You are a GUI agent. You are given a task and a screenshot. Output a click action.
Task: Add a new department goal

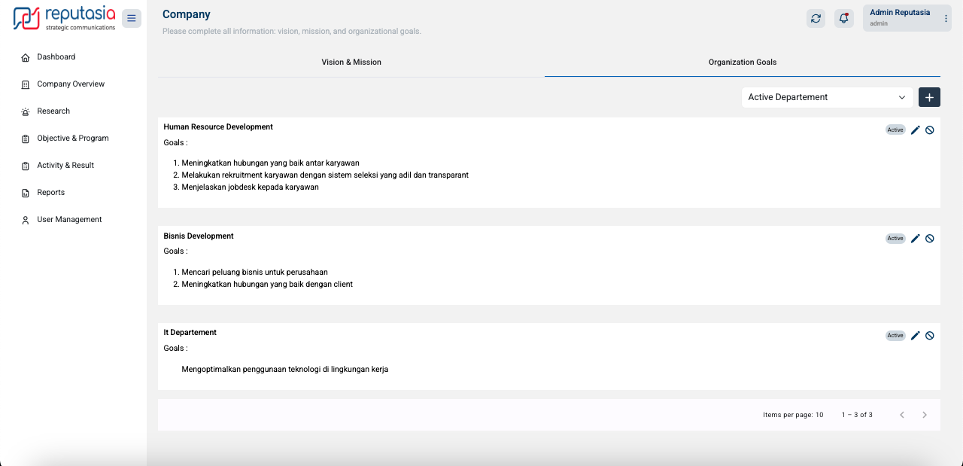click(x=929, y=97)
